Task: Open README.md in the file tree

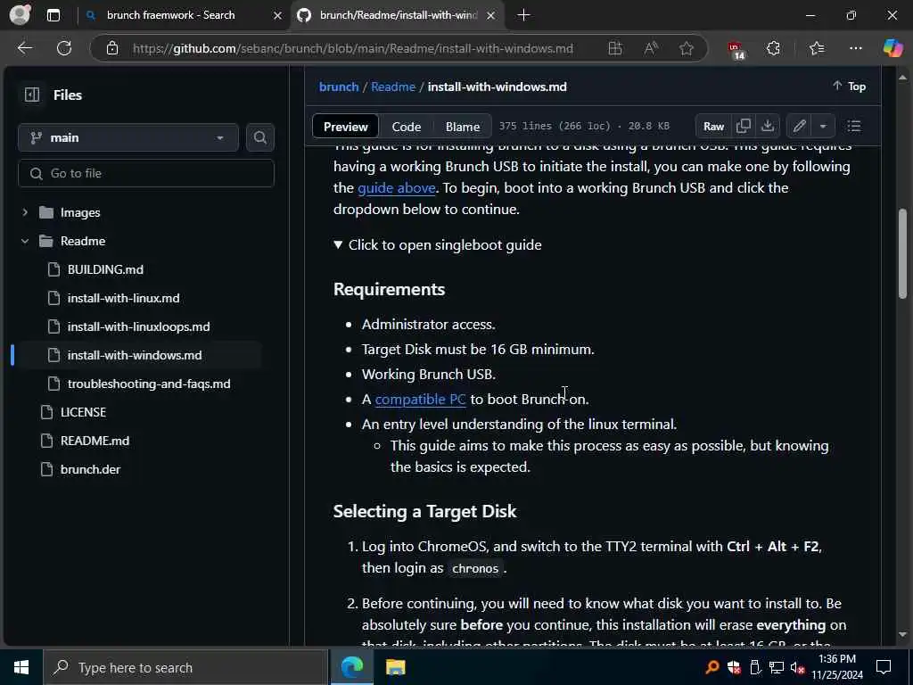Action: (95, 441)
